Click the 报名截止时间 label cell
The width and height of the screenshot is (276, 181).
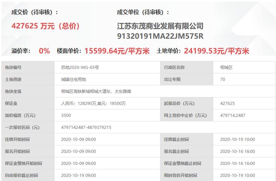(x=176, y=152)
